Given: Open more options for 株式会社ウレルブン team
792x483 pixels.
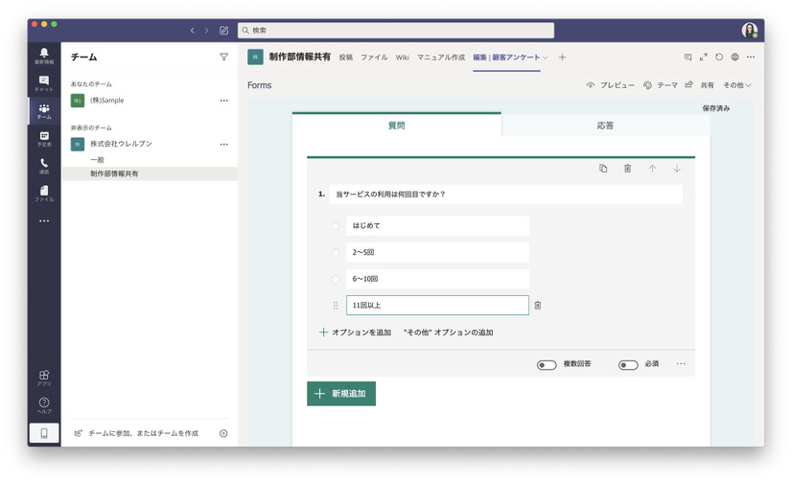Looking at the screenshot, I should tap(224, 145).
